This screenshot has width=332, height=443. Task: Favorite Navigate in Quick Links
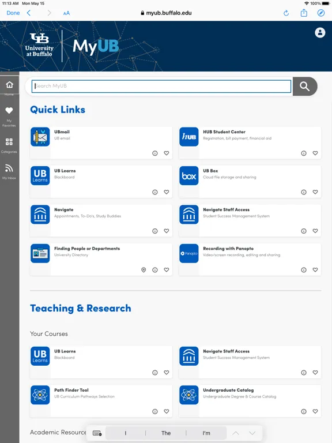click(167, 231)
